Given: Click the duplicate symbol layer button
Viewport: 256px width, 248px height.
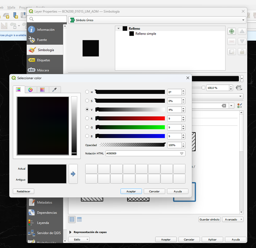Looking at the screenshot, I should click(x=232, y=52).
